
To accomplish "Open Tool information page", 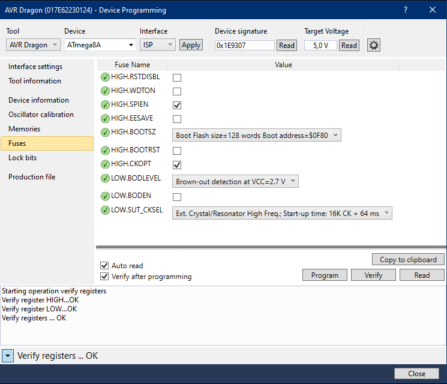I will pyautogui.click(x=35, y=81).
